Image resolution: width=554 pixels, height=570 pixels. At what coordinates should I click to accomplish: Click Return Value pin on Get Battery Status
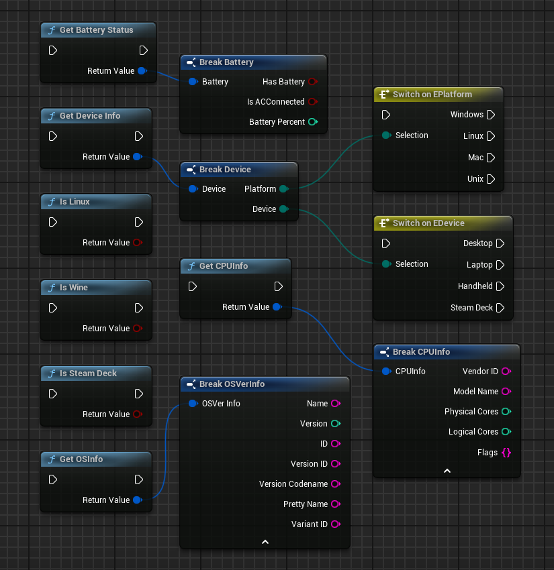(x=142, y=71)
